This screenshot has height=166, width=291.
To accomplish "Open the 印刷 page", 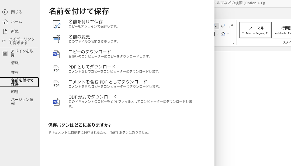I will coord(15,92).
